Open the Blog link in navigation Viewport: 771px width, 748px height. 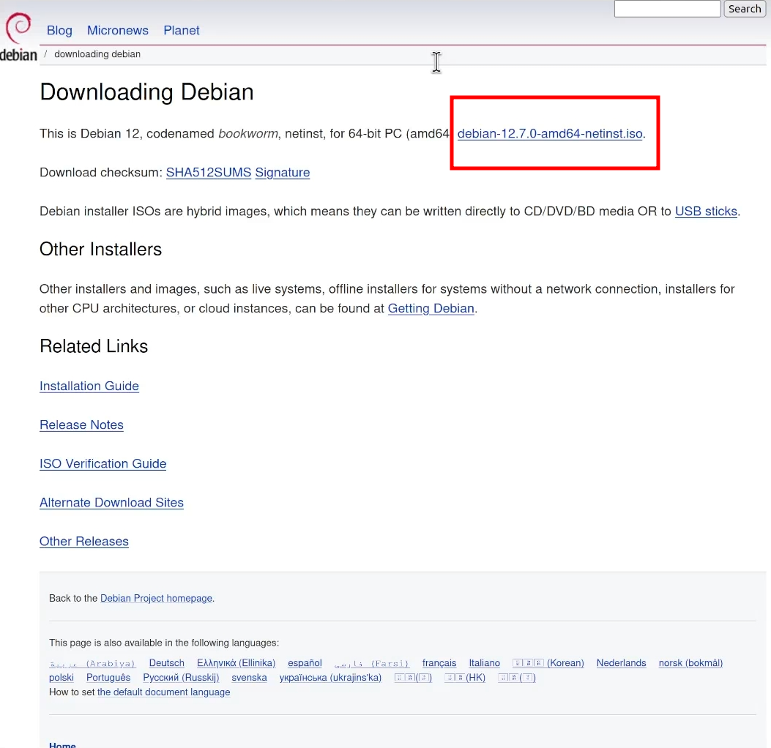(59, 31)
